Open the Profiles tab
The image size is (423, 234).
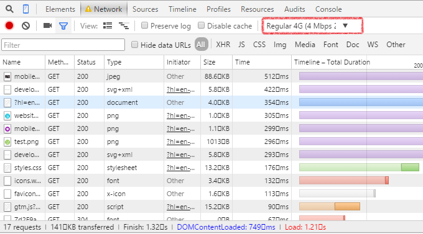(x=218, y=9)
